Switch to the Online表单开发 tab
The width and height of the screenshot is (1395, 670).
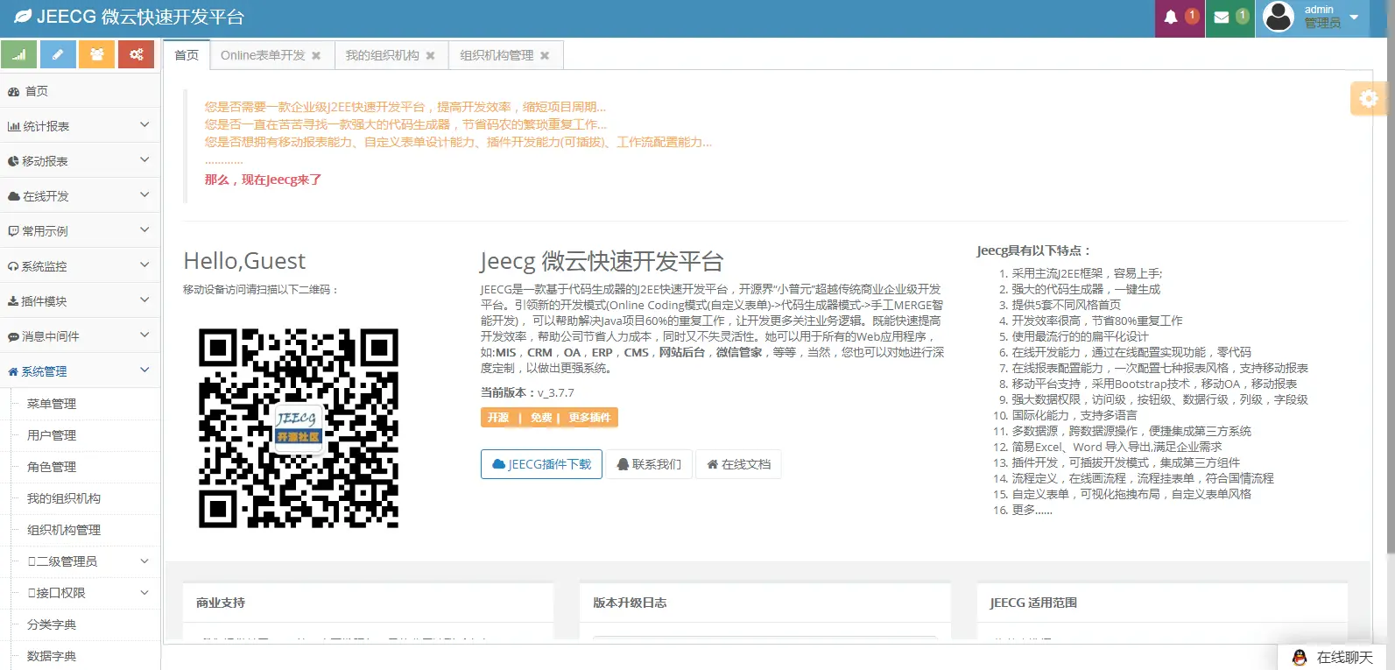point(263,55)
